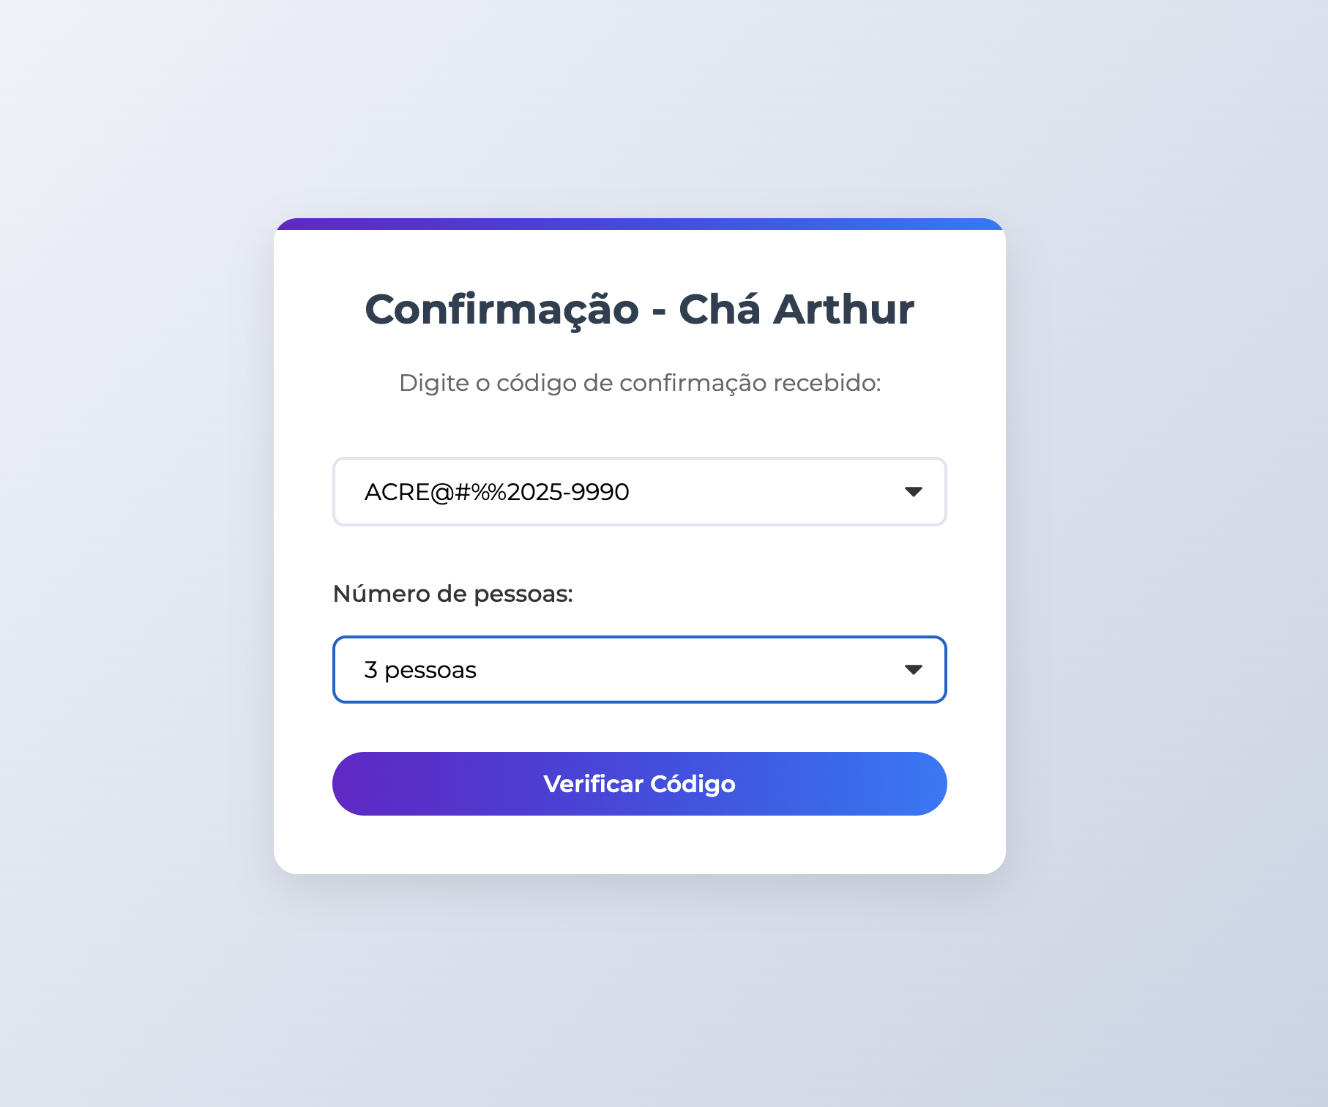Open the '3 pessoas' dropdown
Viewport: 1328px width, 1107px height.
click(638, 669)
